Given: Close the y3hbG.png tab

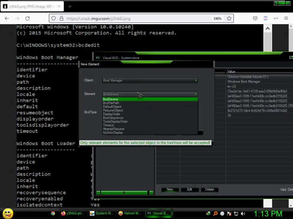Looking at the screenshot, I should coord(59,6).
